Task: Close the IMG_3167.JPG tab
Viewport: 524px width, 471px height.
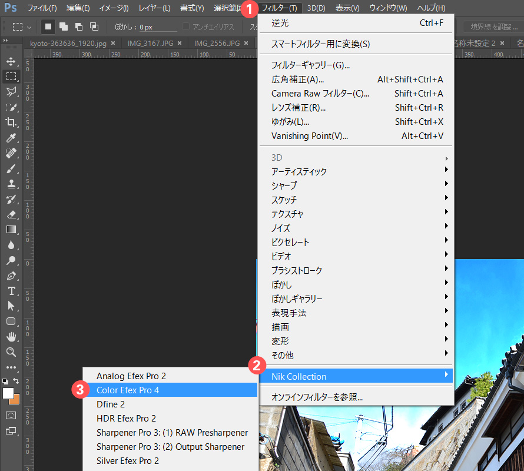Action: tap(180, 43)
